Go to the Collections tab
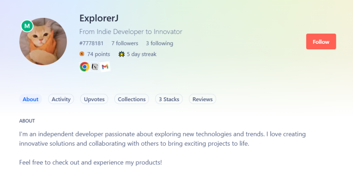The image size is (353, 181). tap(132, 99)
